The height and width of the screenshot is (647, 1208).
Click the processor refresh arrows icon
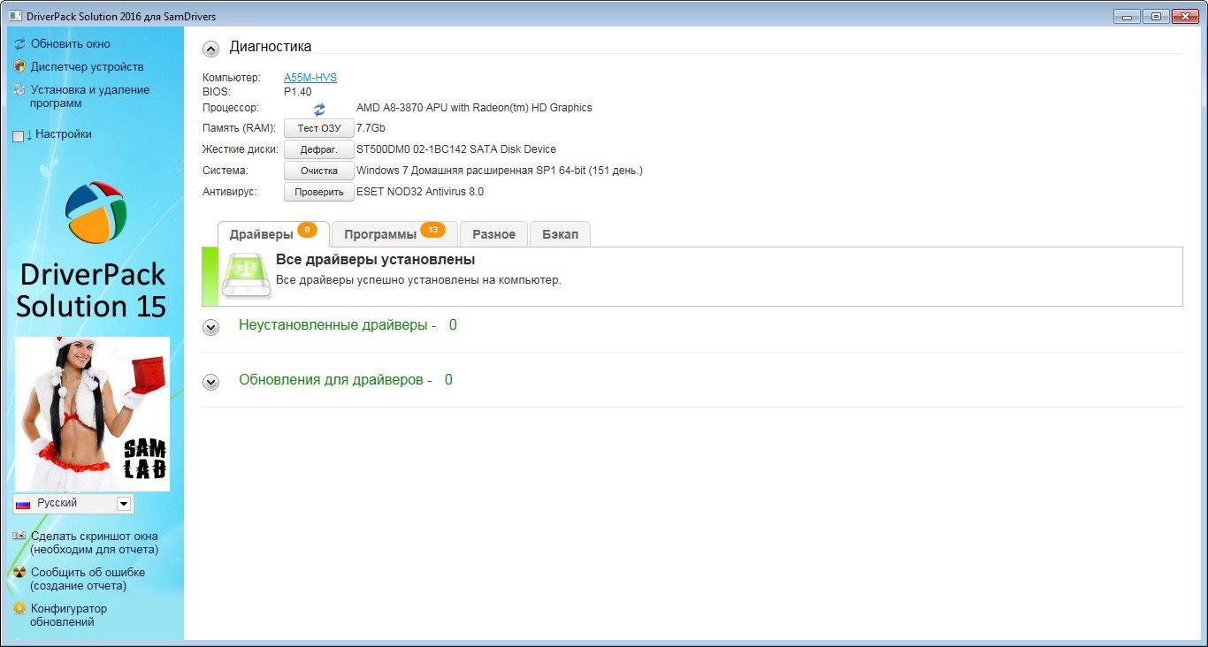[319, 109]
